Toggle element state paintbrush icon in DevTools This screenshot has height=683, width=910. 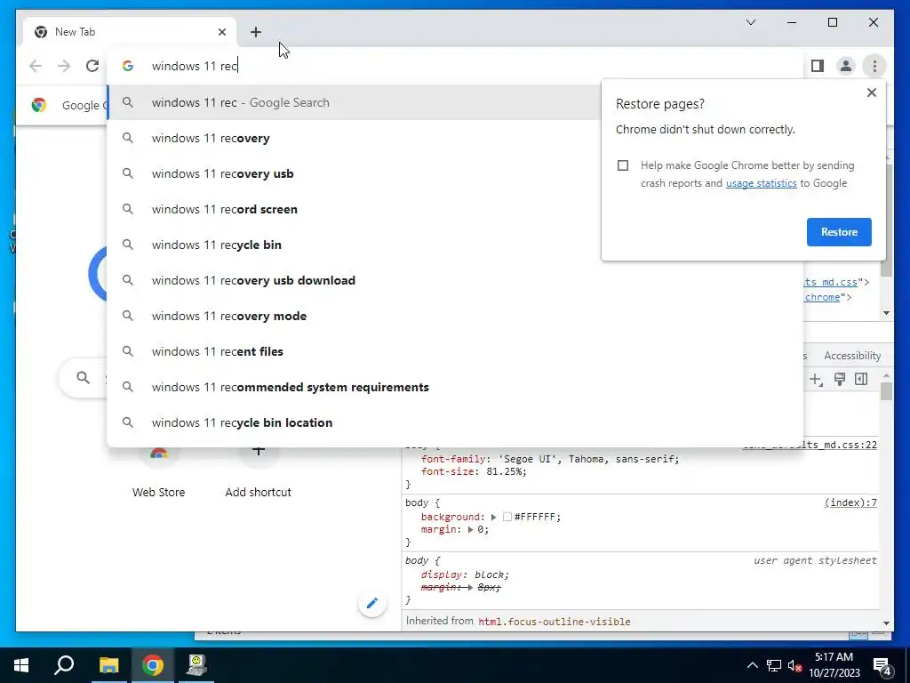[839, 379]
